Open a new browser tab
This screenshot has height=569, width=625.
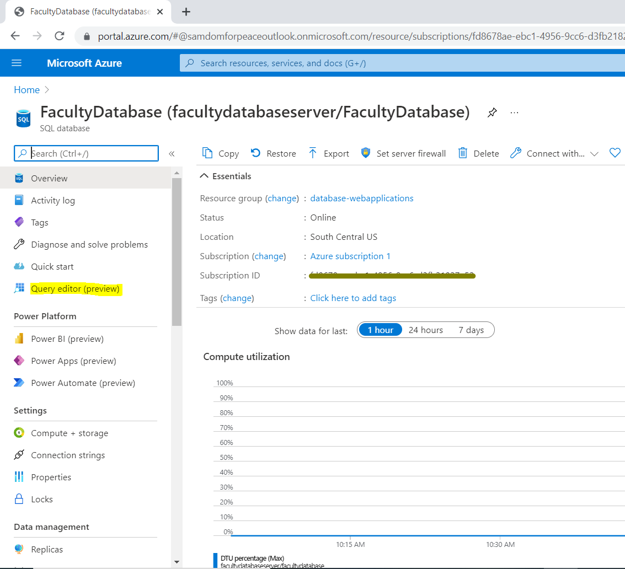pyautogui.click(x=186, y=12)
